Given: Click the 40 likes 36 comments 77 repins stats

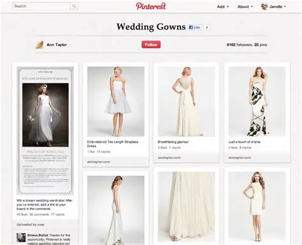Looking at the screenshot, I should pyautogui.click(x=41, y=214).
